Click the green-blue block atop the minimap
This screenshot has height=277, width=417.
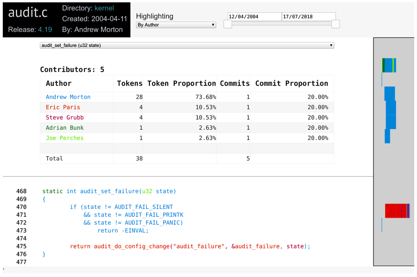389,65
